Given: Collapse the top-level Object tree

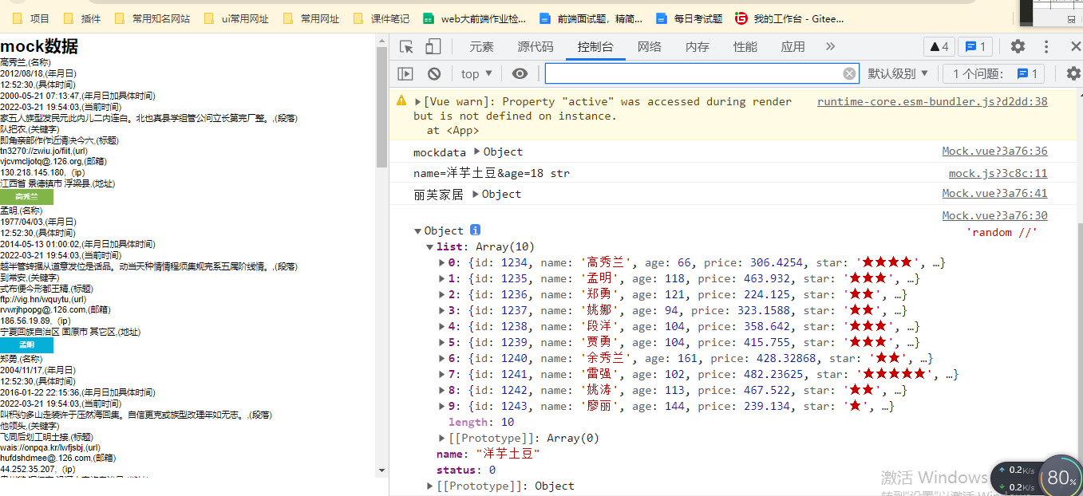Looking at the screenshot, I should point(417,231).
